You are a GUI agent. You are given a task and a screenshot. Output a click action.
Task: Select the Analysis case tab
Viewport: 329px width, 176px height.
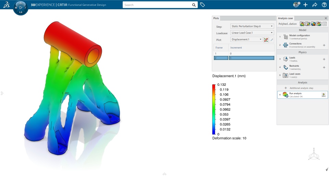285,18
